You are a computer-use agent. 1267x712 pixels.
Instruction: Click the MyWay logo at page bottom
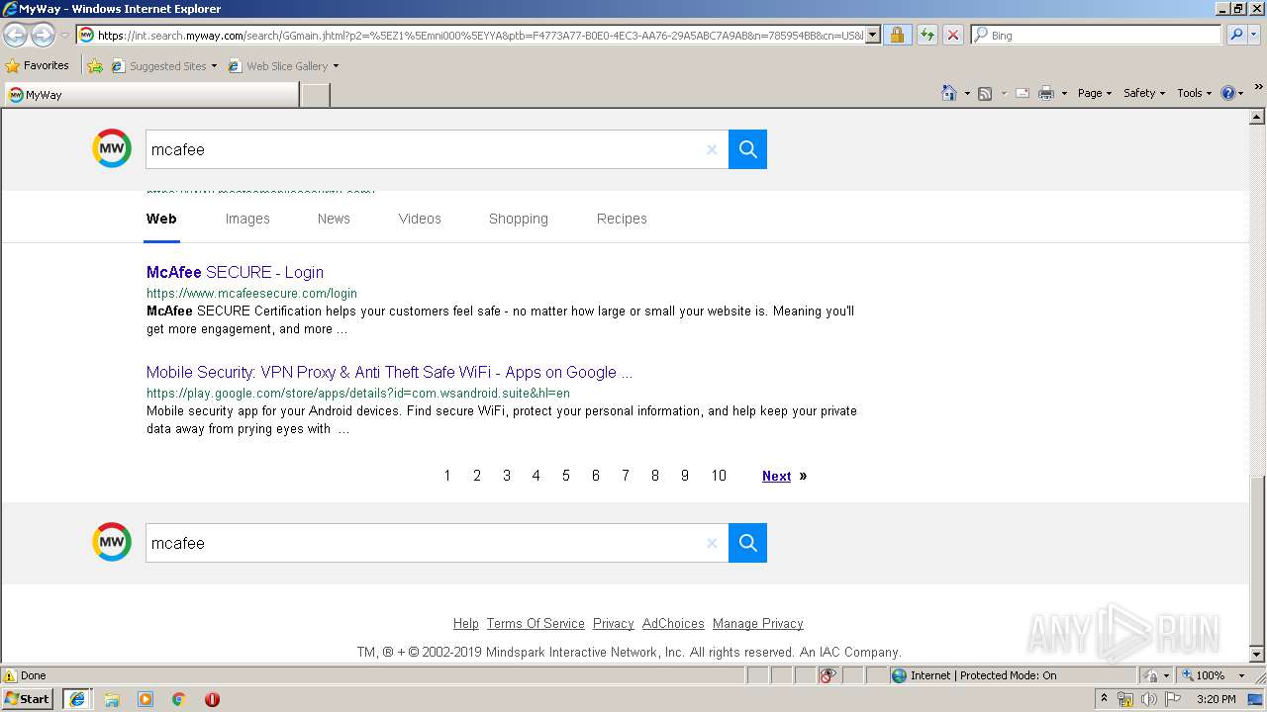click(112, 542)
